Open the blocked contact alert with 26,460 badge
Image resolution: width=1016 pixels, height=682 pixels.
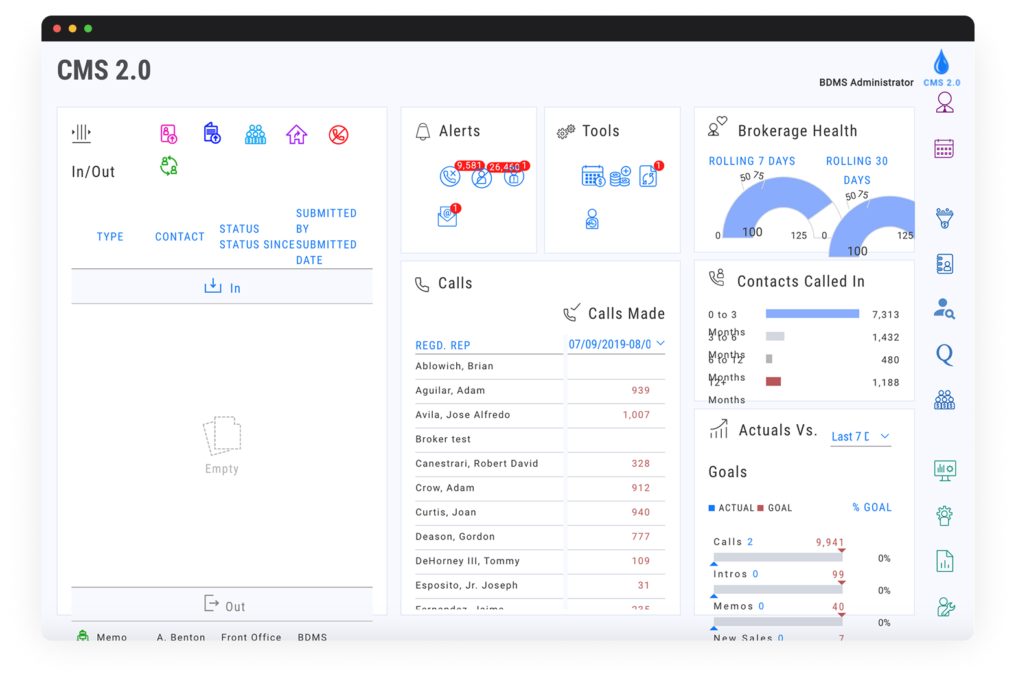pos(481,177)
